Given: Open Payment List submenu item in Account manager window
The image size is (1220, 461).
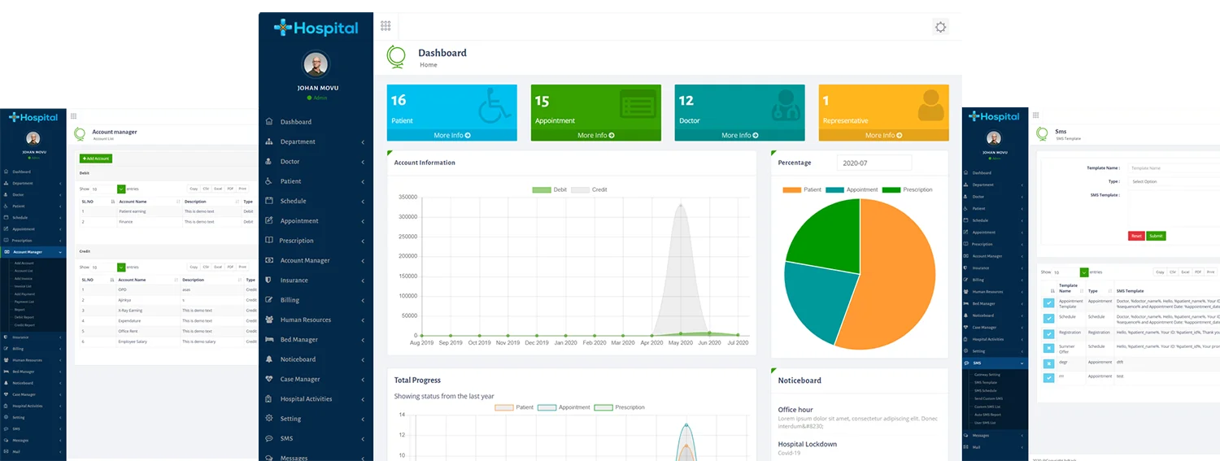Looking at the screenshot, I should pyautogui.click(x=24, y=302).
